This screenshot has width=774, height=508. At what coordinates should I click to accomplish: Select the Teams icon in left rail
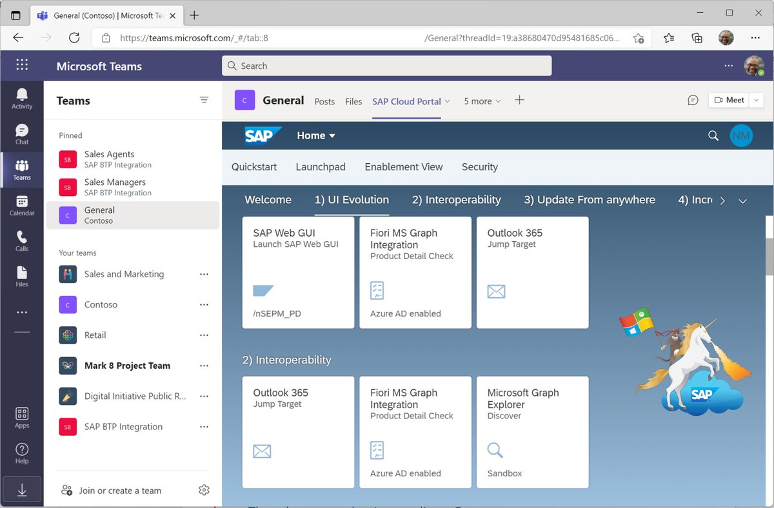pos(22,170)
